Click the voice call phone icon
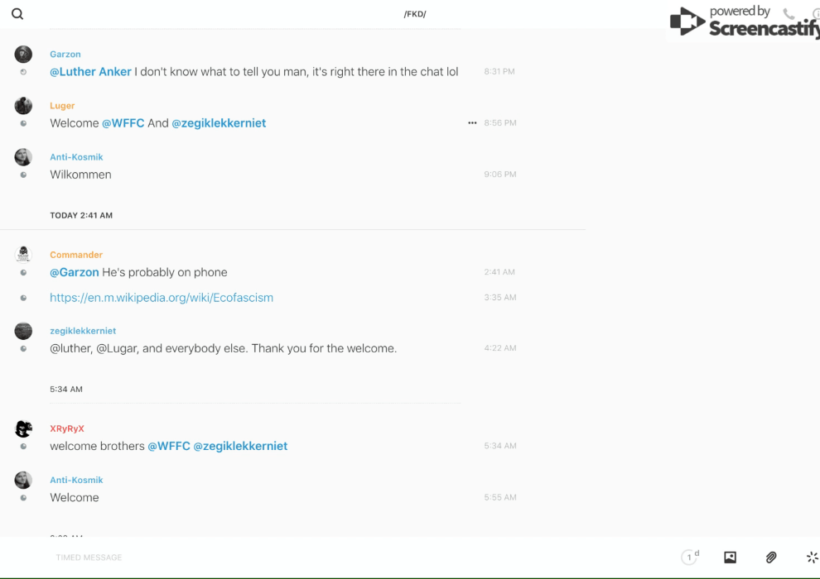Screen dimensions: 820x579 pyautogui.click(x=789, y=14)
